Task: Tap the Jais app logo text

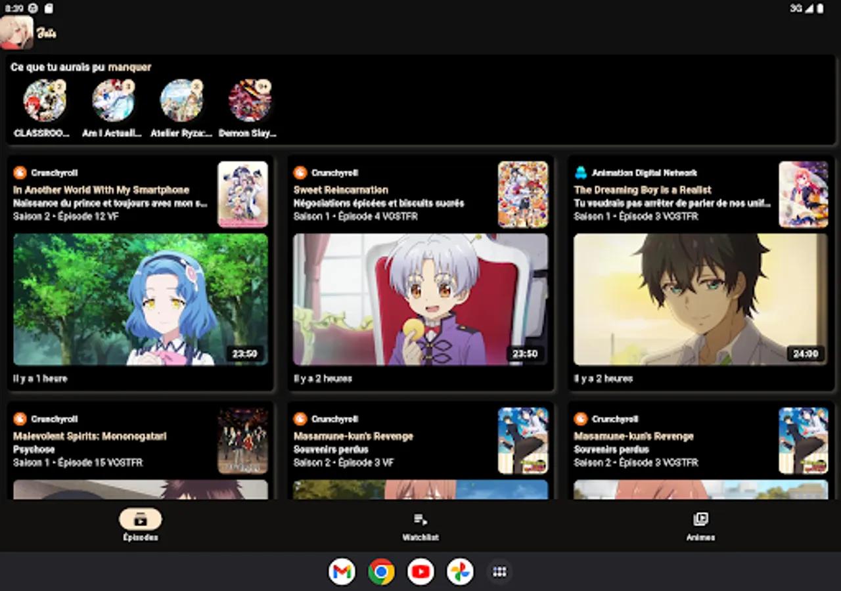Action: pos(46,33)
